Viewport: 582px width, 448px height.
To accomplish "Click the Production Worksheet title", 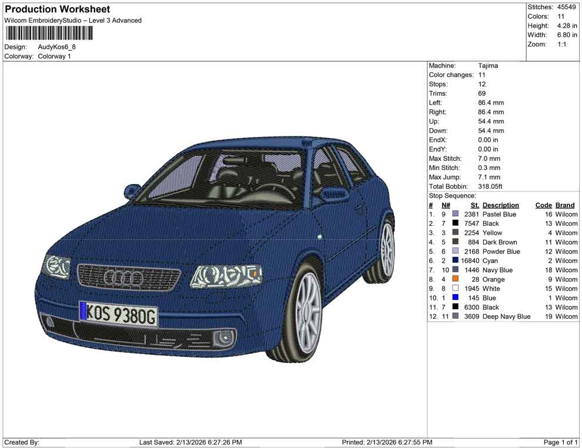I will click(57, 9).
